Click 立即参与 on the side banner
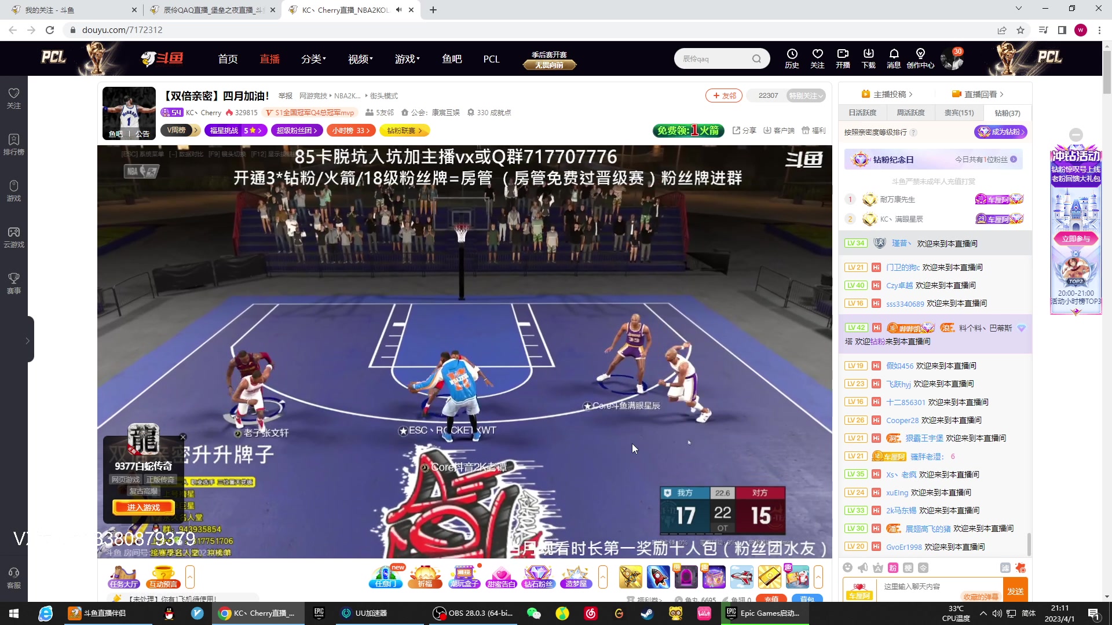The width and height of the screenshot is (1112, 625). (x=1076, y=238)
